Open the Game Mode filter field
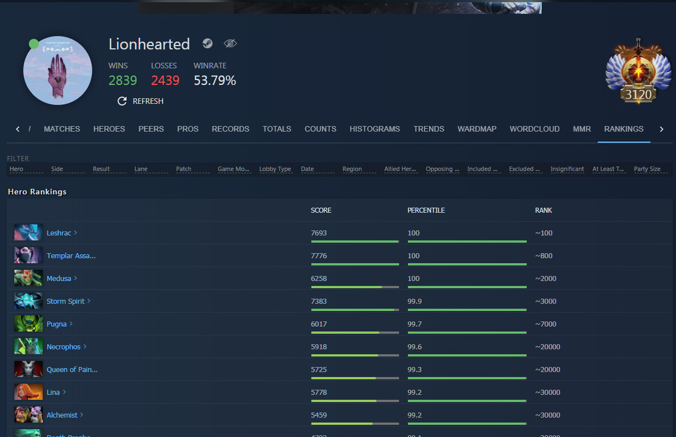 pos(235,169)
